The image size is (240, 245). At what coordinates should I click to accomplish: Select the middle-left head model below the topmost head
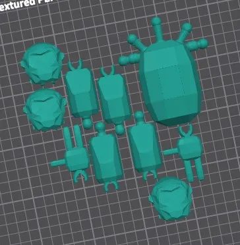point(45,110)
